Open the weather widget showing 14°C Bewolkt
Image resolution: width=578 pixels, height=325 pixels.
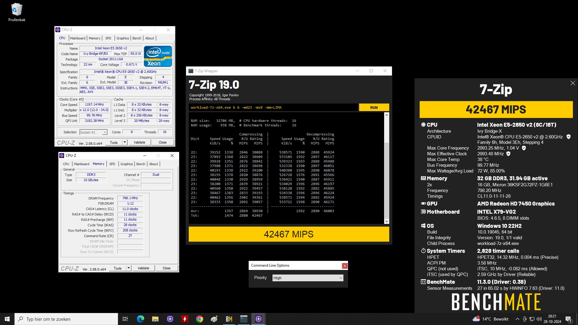point(491,319)
